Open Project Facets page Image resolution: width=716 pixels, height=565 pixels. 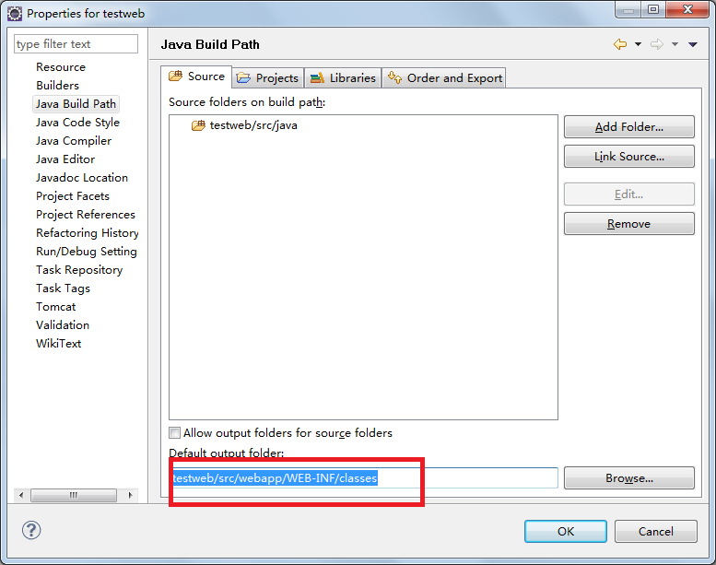click(x=73, y=196)
